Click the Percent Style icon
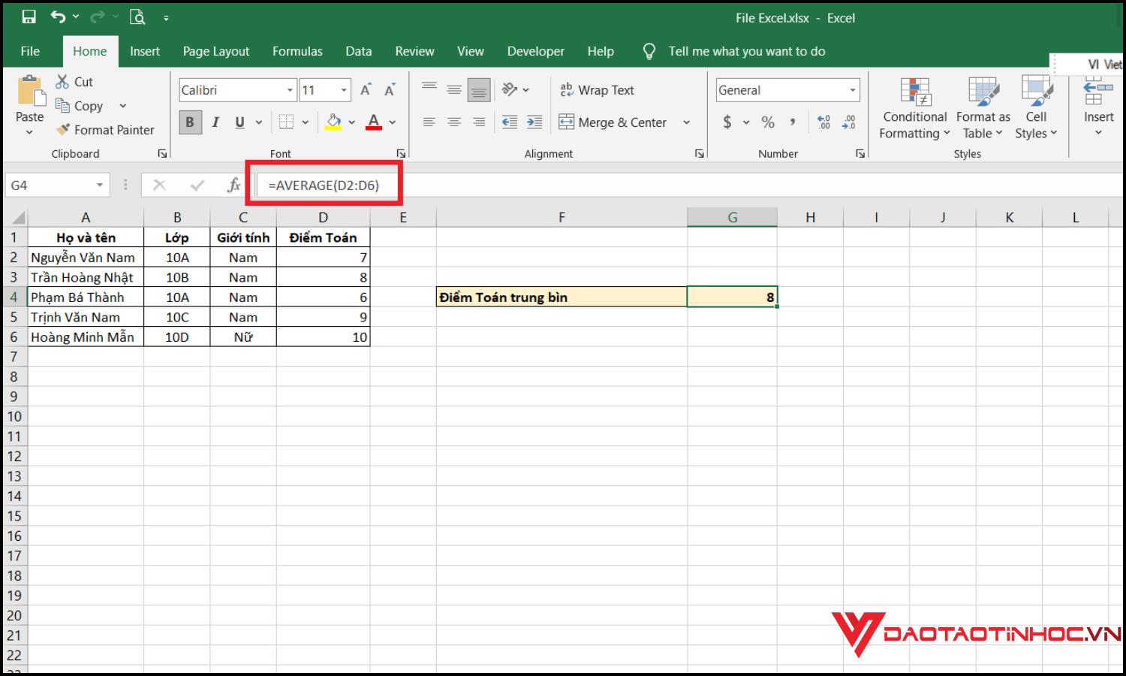This screenshot has width=1126, height=676. [x=768, y=122]
